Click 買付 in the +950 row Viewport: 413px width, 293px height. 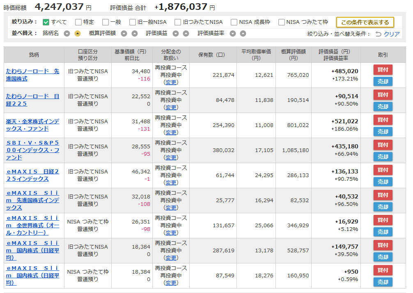tap(383, 270)
